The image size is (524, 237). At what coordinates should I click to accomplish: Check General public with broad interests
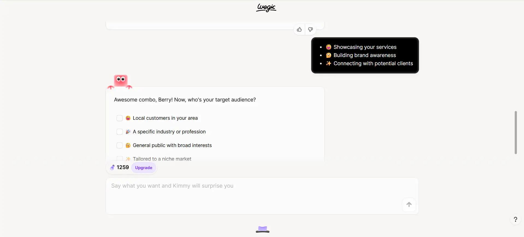(120, 145)
